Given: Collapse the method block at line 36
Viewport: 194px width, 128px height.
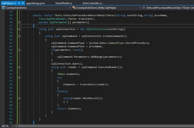Looking at the screenshot, I should (19, 22).
